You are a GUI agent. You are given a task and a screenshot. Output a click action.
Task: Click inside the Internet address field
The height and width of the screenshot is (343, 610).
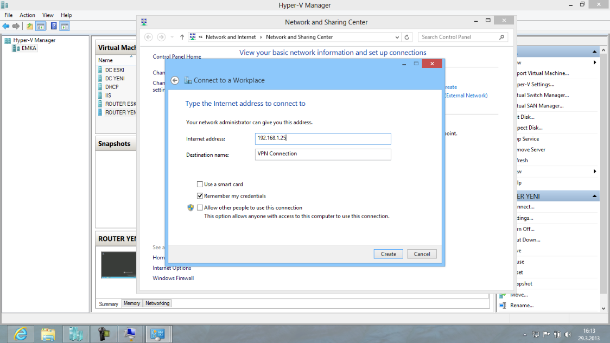(323, 139)
